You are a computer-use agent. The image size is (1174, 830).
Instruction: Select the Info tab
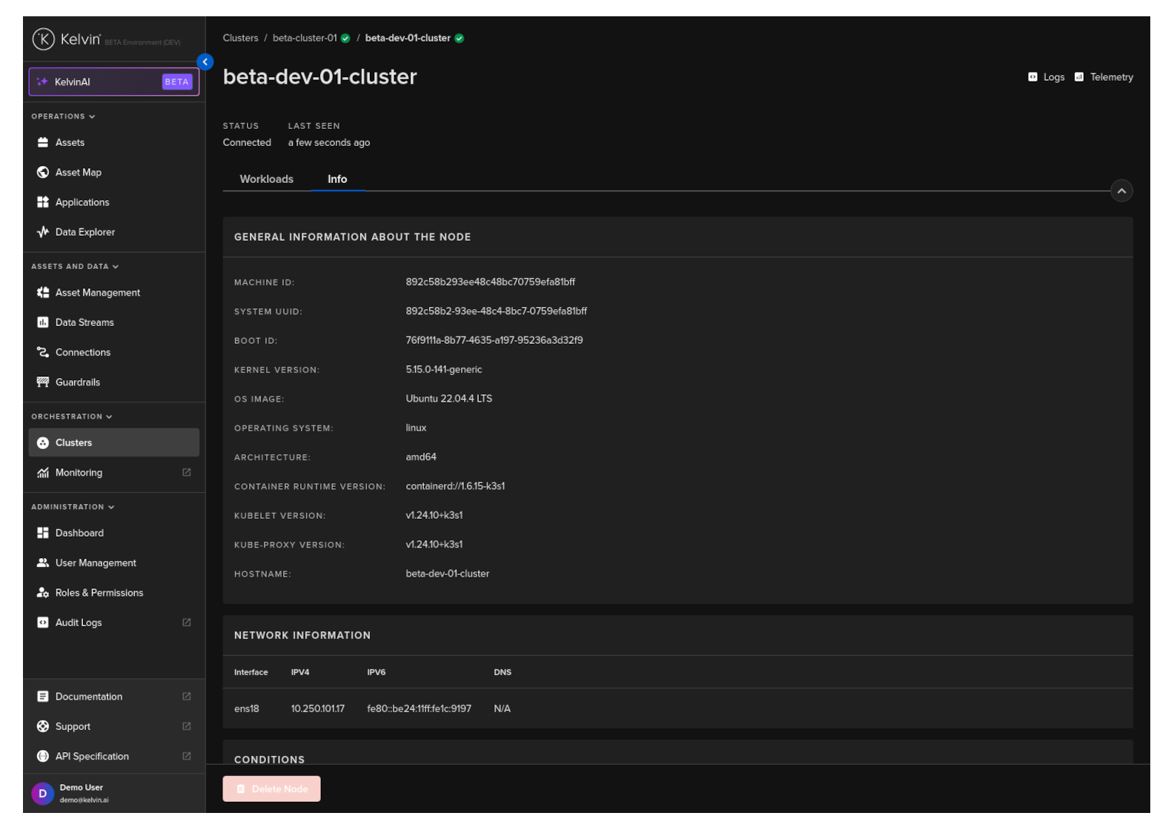click(x=337, y=179)
